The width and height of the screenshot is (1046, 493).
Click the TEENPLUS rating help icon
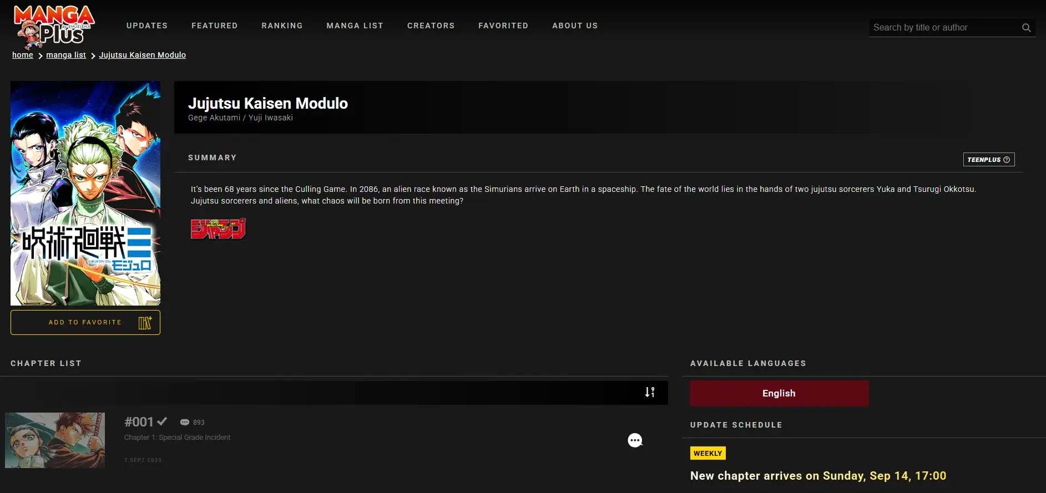pos(1007,160)
